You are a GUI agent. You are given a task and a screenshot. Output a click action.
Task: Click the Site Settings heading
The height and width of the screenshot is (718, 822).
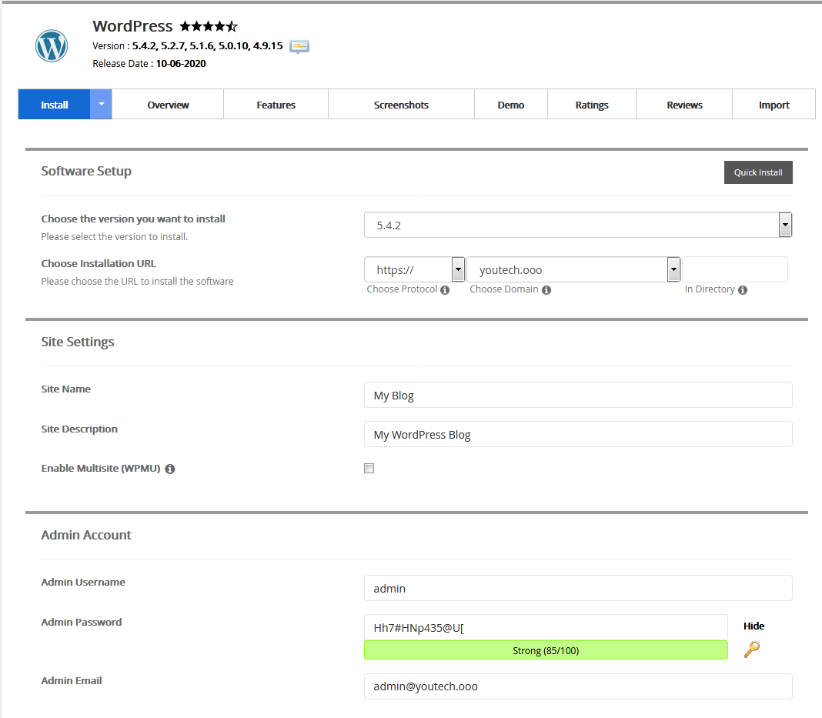point(78,342)
